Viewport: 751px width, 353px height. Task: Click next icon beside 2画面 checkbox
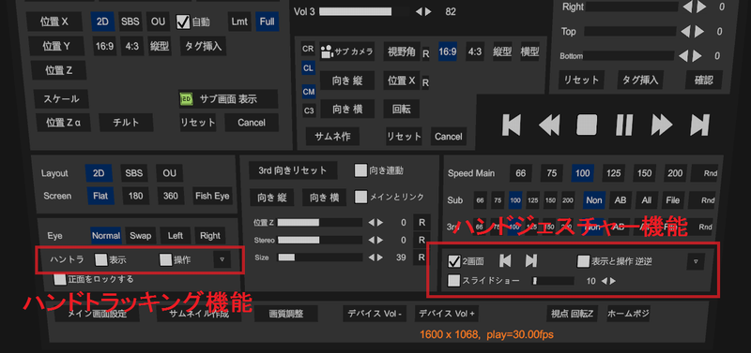[x=531, y=261]
